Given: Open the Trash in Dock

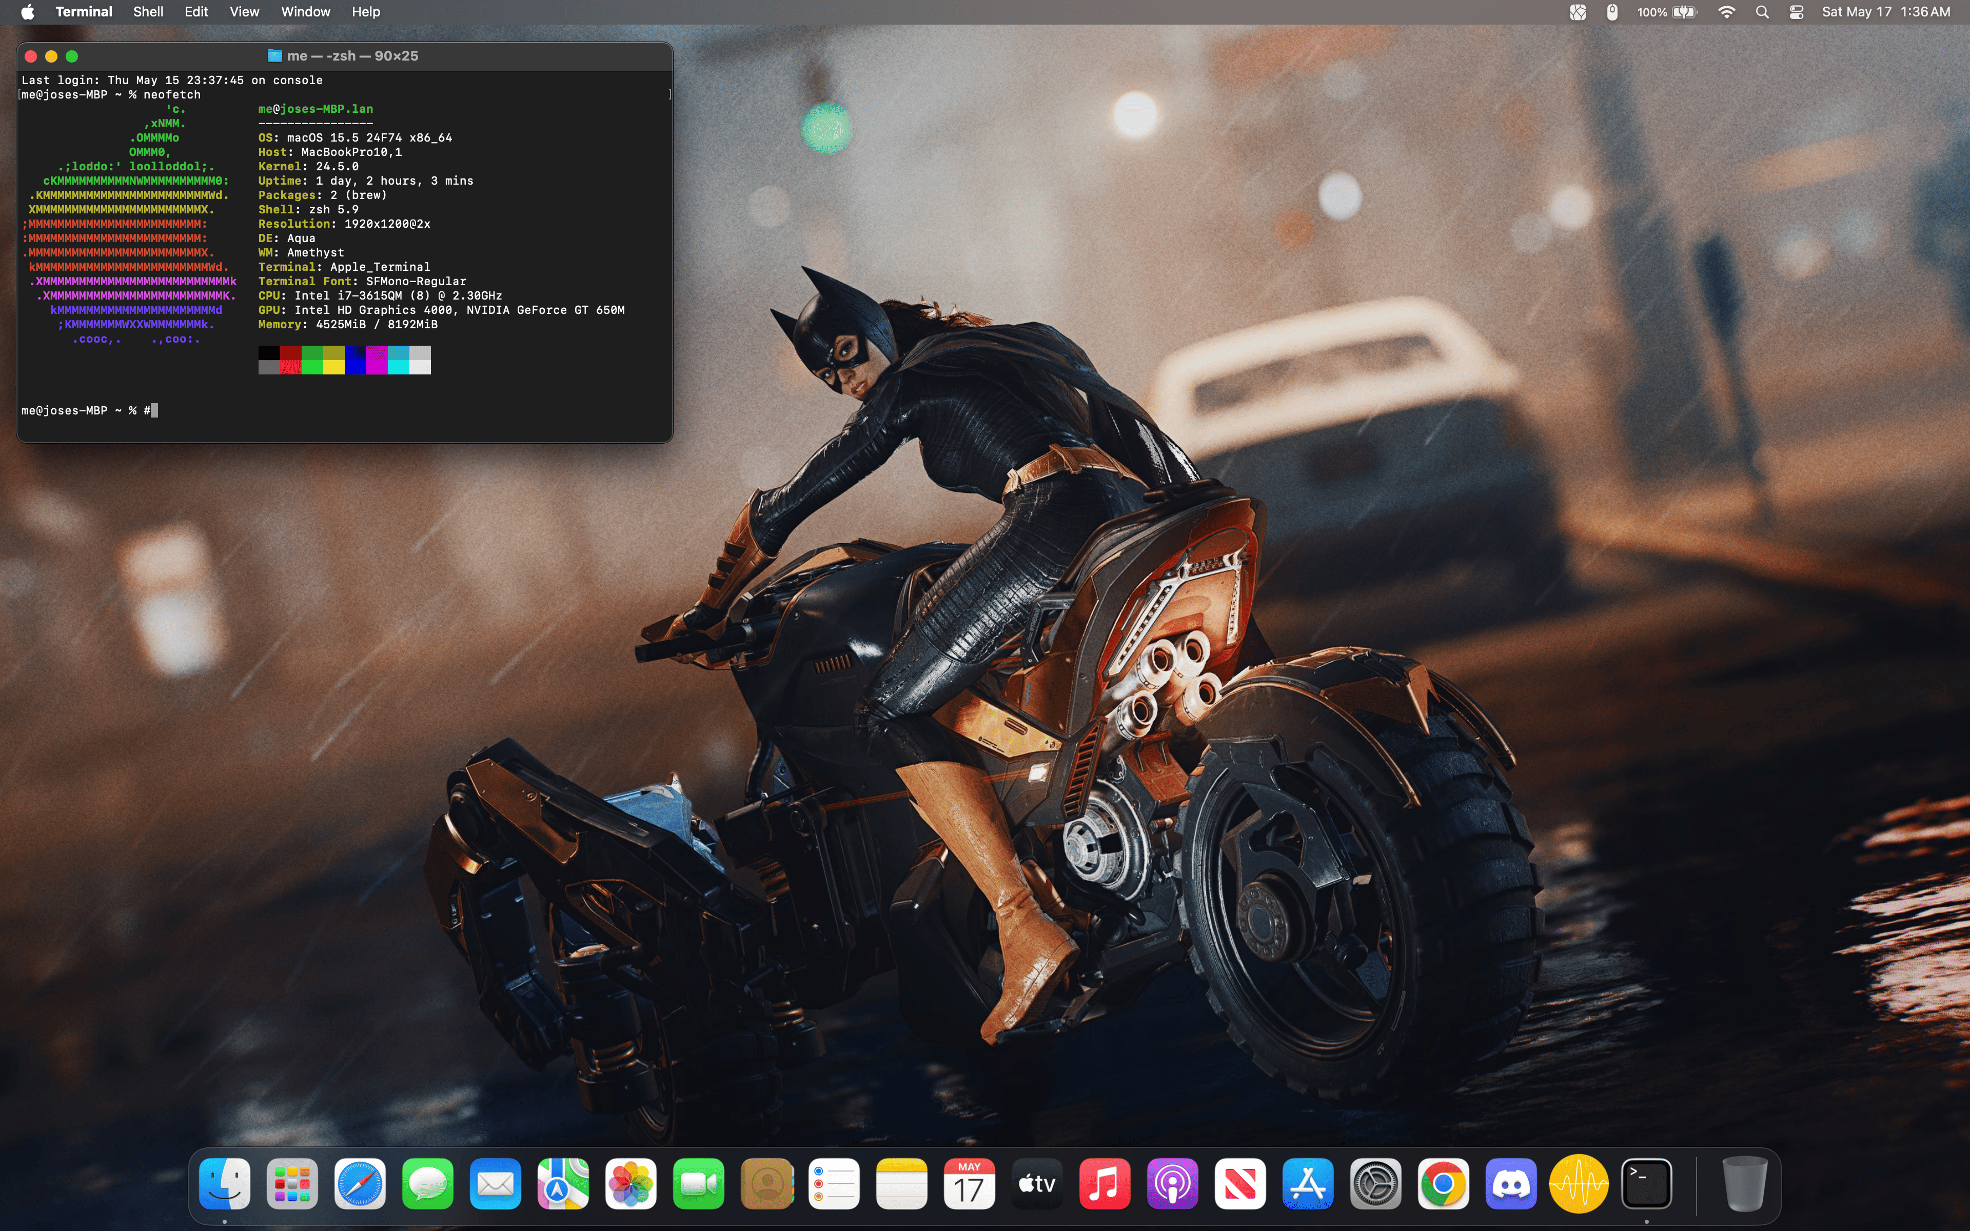Looking at the screenshot, I should (x=1744, y=1183).
